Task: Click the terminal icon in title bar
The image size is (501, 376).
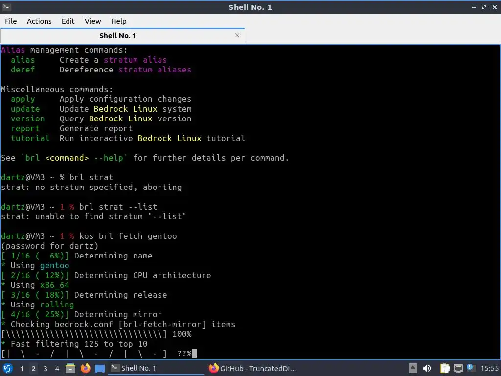Action: [6, 7]
